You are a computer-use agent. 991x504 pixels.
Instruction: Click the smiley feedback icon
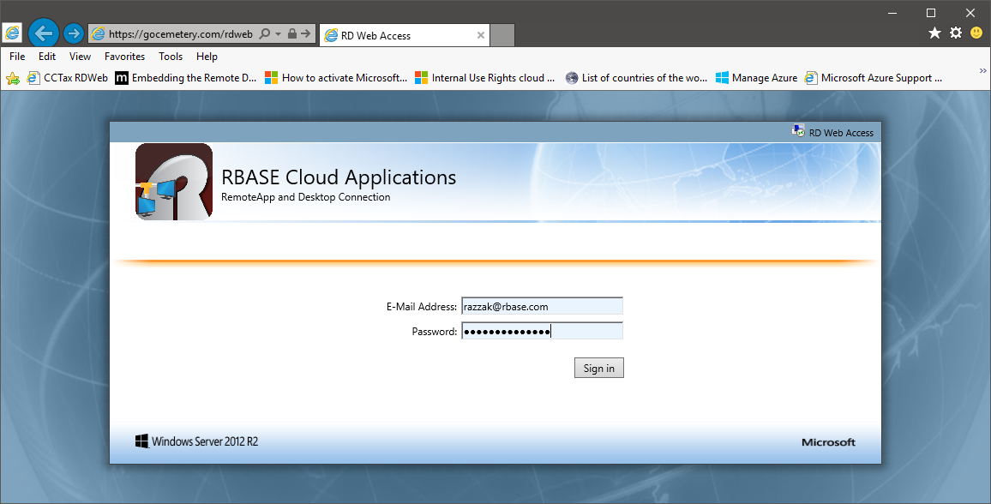(976, 33)
